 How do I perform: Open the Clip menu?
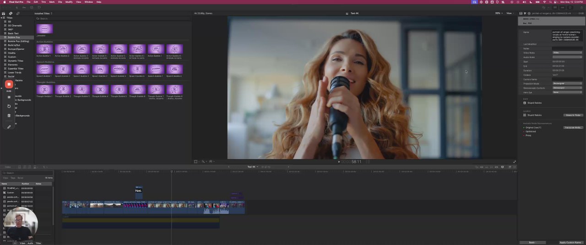point(60,2)
